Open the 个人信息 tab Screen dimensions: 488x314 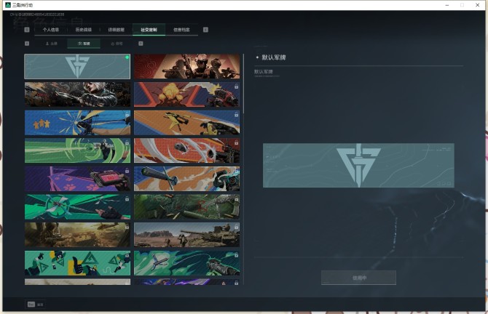click(51, 30)
